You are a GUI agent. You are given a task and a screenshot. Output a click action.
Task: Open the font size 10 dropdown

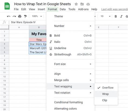click(x=106, y=16)
